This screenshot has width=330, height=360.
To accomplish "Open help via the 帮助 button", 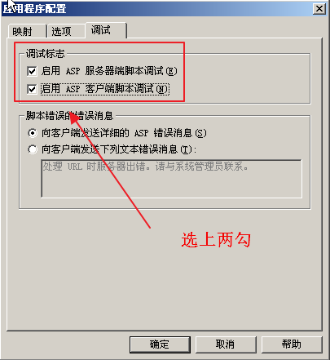I will [292, 344].
